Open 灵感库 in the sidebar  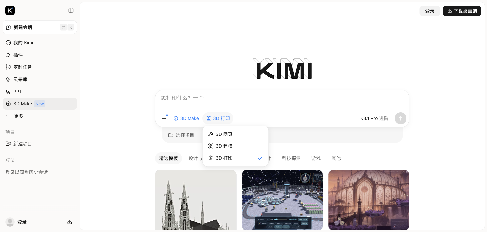click(x=40, y=79)
